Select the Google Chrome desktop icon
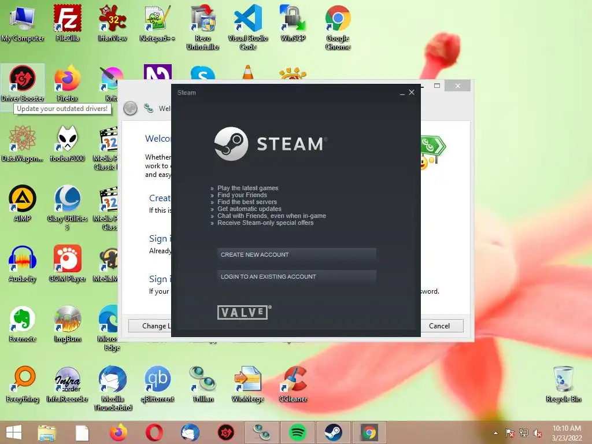The image size is (592, 444). 338,28
